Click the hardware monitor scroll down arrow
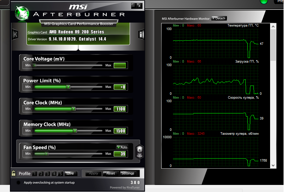285x192 pixels. coord(273,165)
